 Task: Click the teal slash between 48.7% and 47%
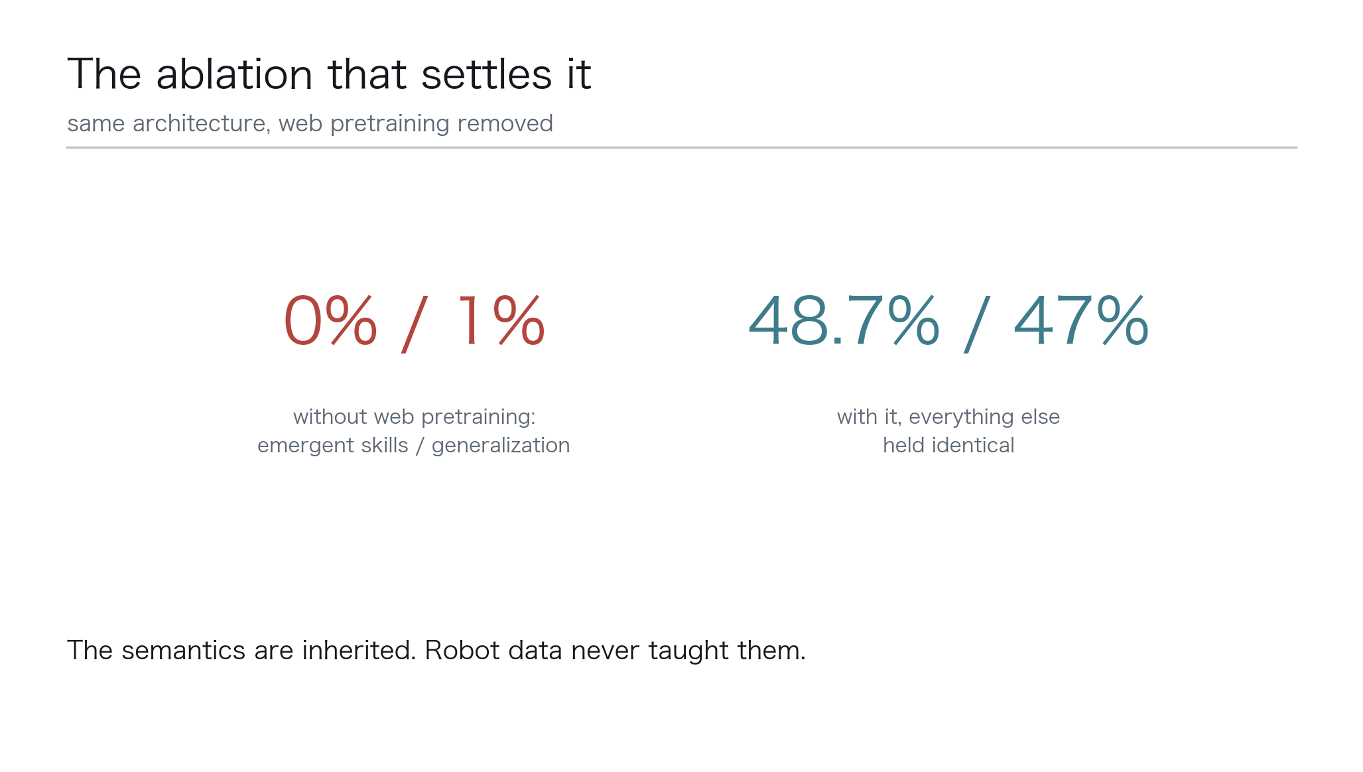[977, 324]
